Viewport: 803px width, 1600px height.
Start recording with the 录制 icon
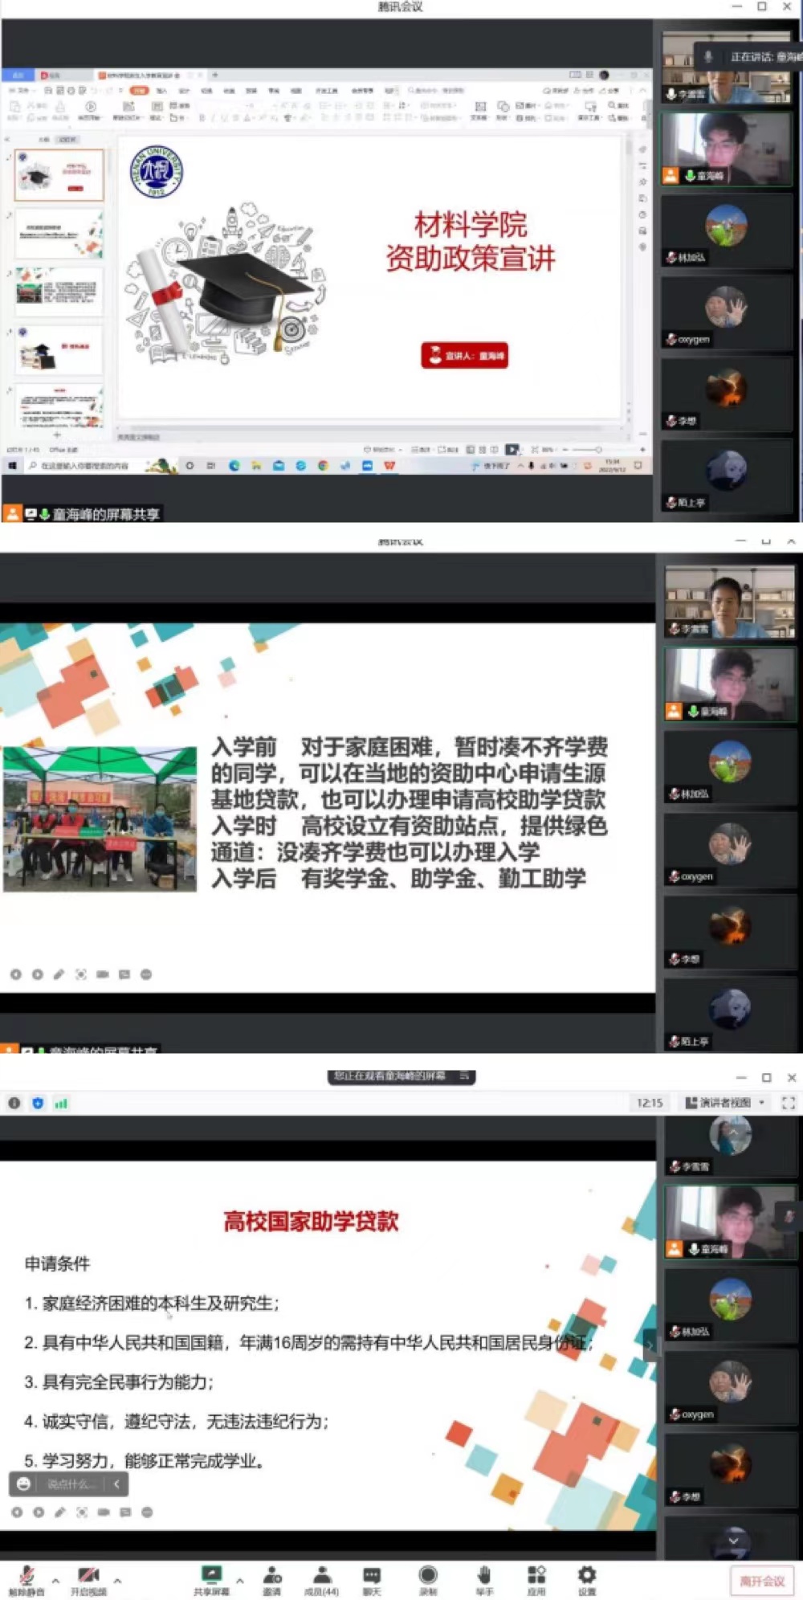[x=428, y=1578]
